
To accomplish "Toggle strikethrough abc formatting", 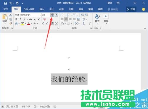I will tap(31, 19).
